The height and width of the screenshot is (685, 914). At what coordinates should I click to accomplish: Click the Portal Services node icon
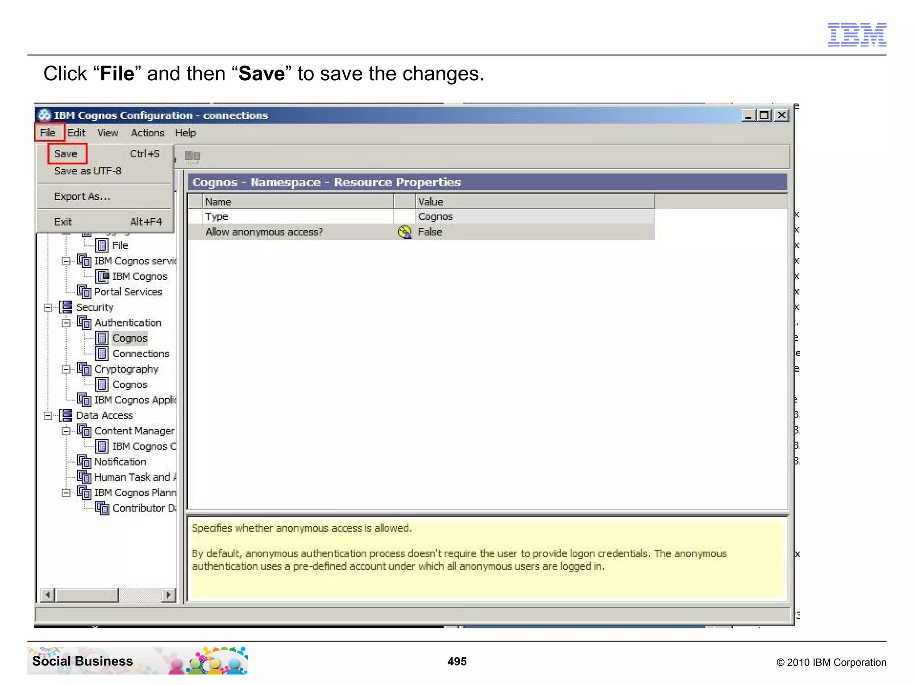84,291
